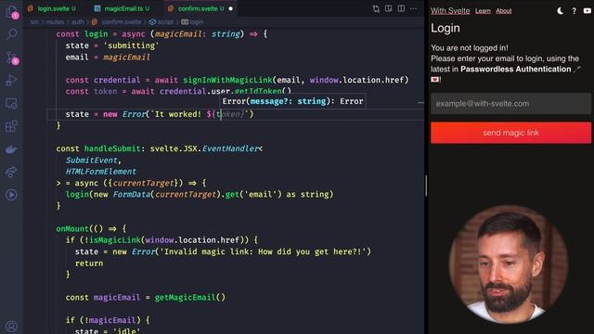Open the With Svelte home link
The image size is (594, 334).
pyautogui.click(x=450, y=11)
